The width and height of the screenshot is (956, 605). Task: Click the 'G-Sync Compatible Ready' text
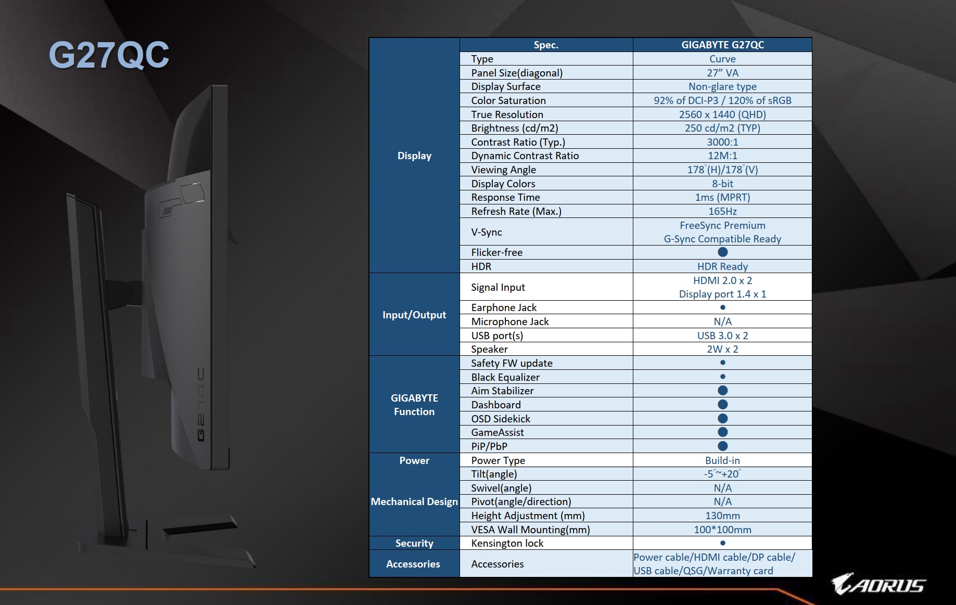click(x=722, y=239)
